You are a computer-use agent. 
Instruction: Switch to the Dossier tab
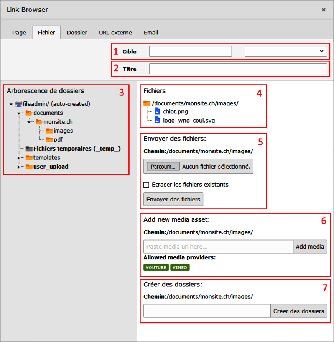point(77,33)
